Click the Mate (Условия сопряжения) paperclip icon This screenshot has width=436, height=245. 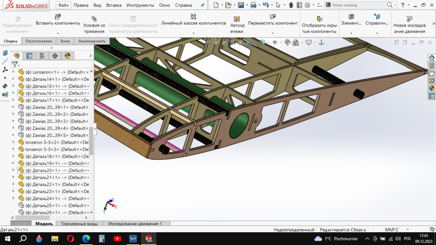tap(94, 18)
